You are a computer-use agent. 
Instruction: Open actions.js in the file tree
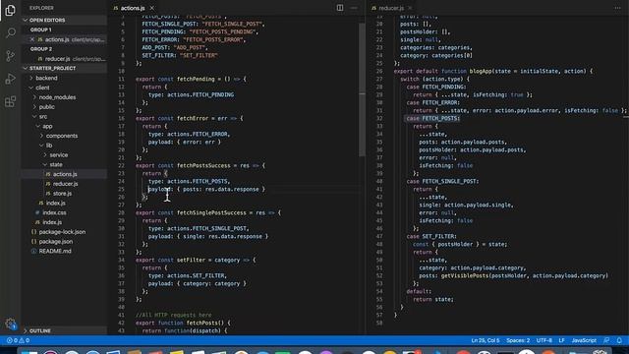pyautogui.click(x=64, y=174)
